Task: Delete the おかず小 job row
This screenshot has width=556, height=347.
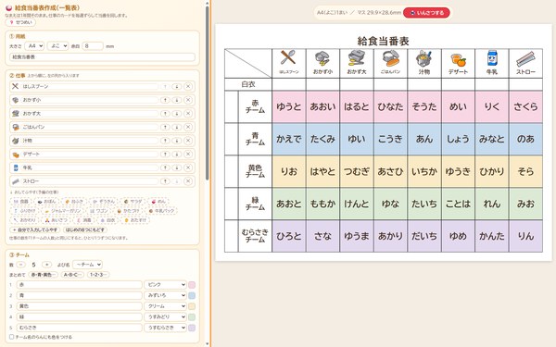Action: (x=188, y=100)
